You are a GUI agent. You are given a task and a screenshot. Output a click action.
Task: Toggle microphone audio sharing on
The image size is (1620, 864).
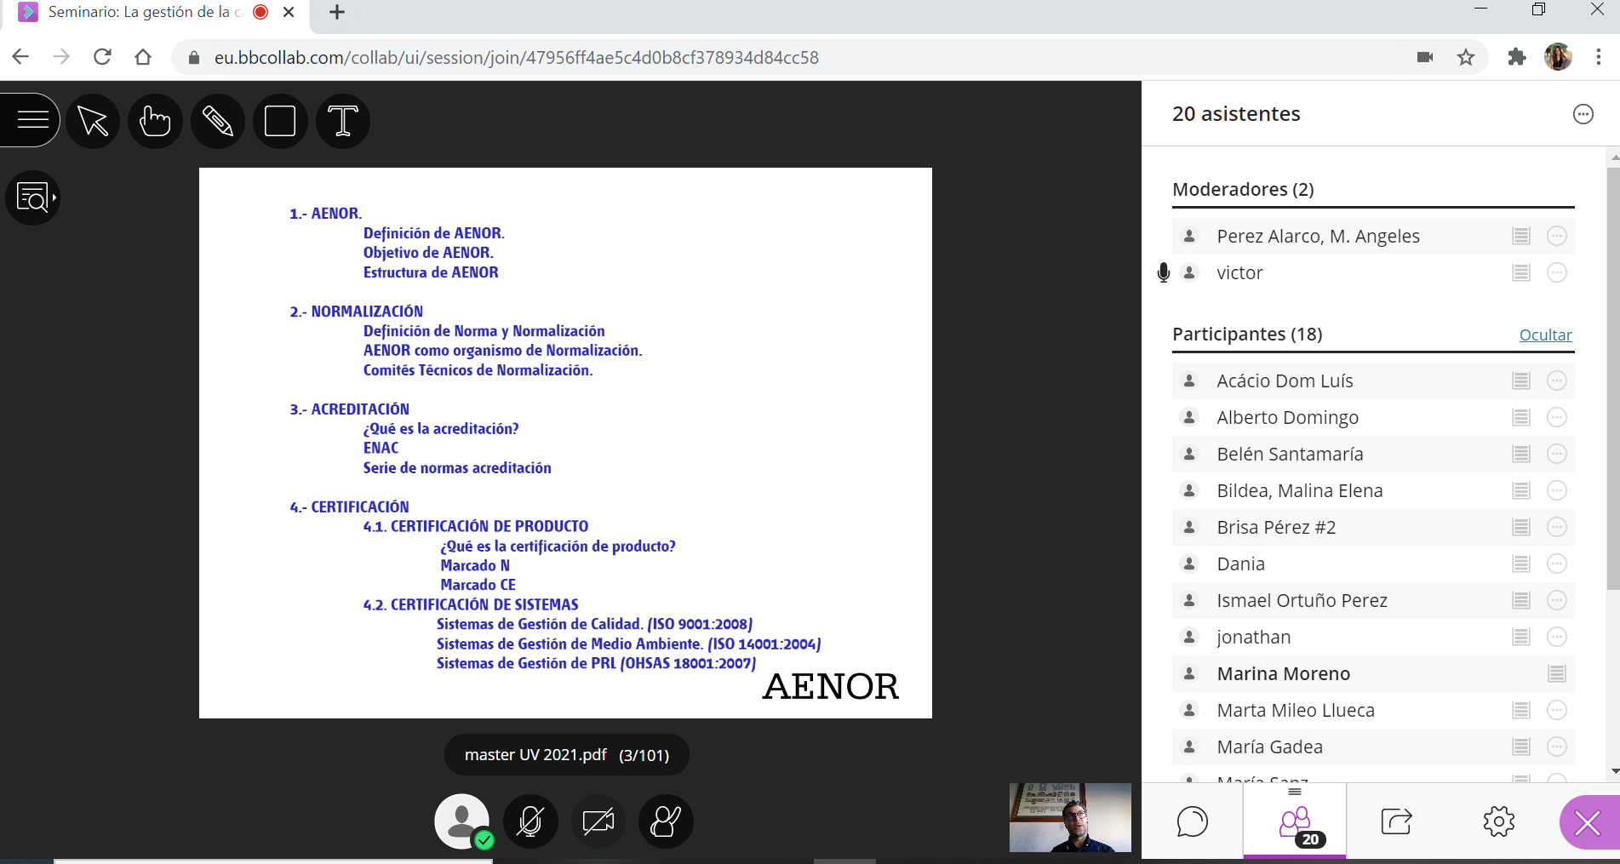tap(530, 821)
